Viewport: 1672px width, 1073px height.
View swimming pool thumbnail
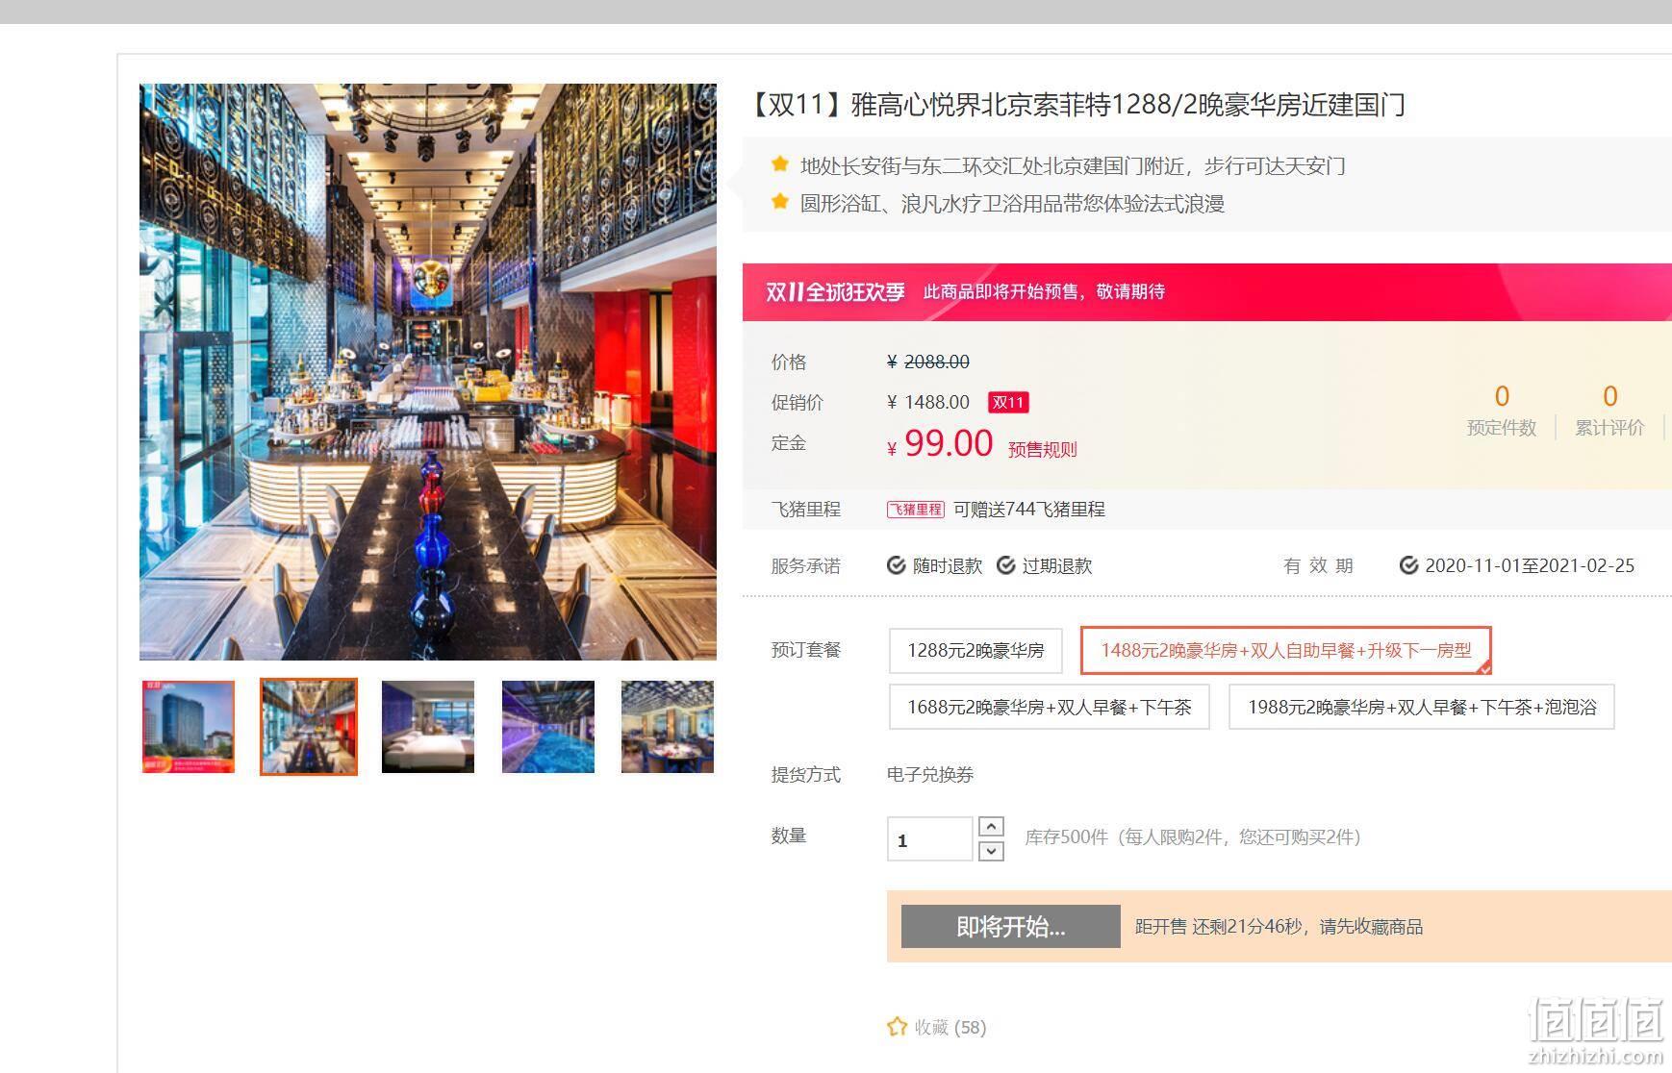[548, 727]
